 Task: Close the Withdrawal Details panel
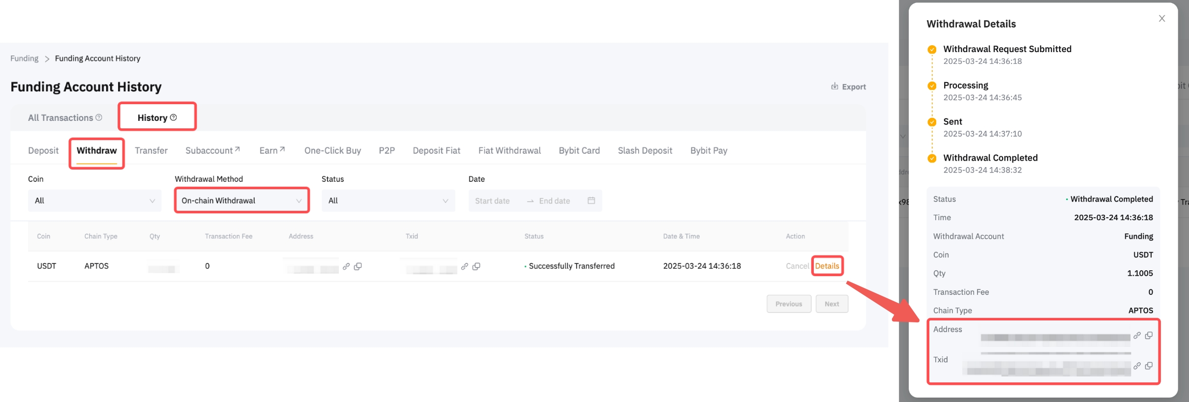(x=1162, y=19)
